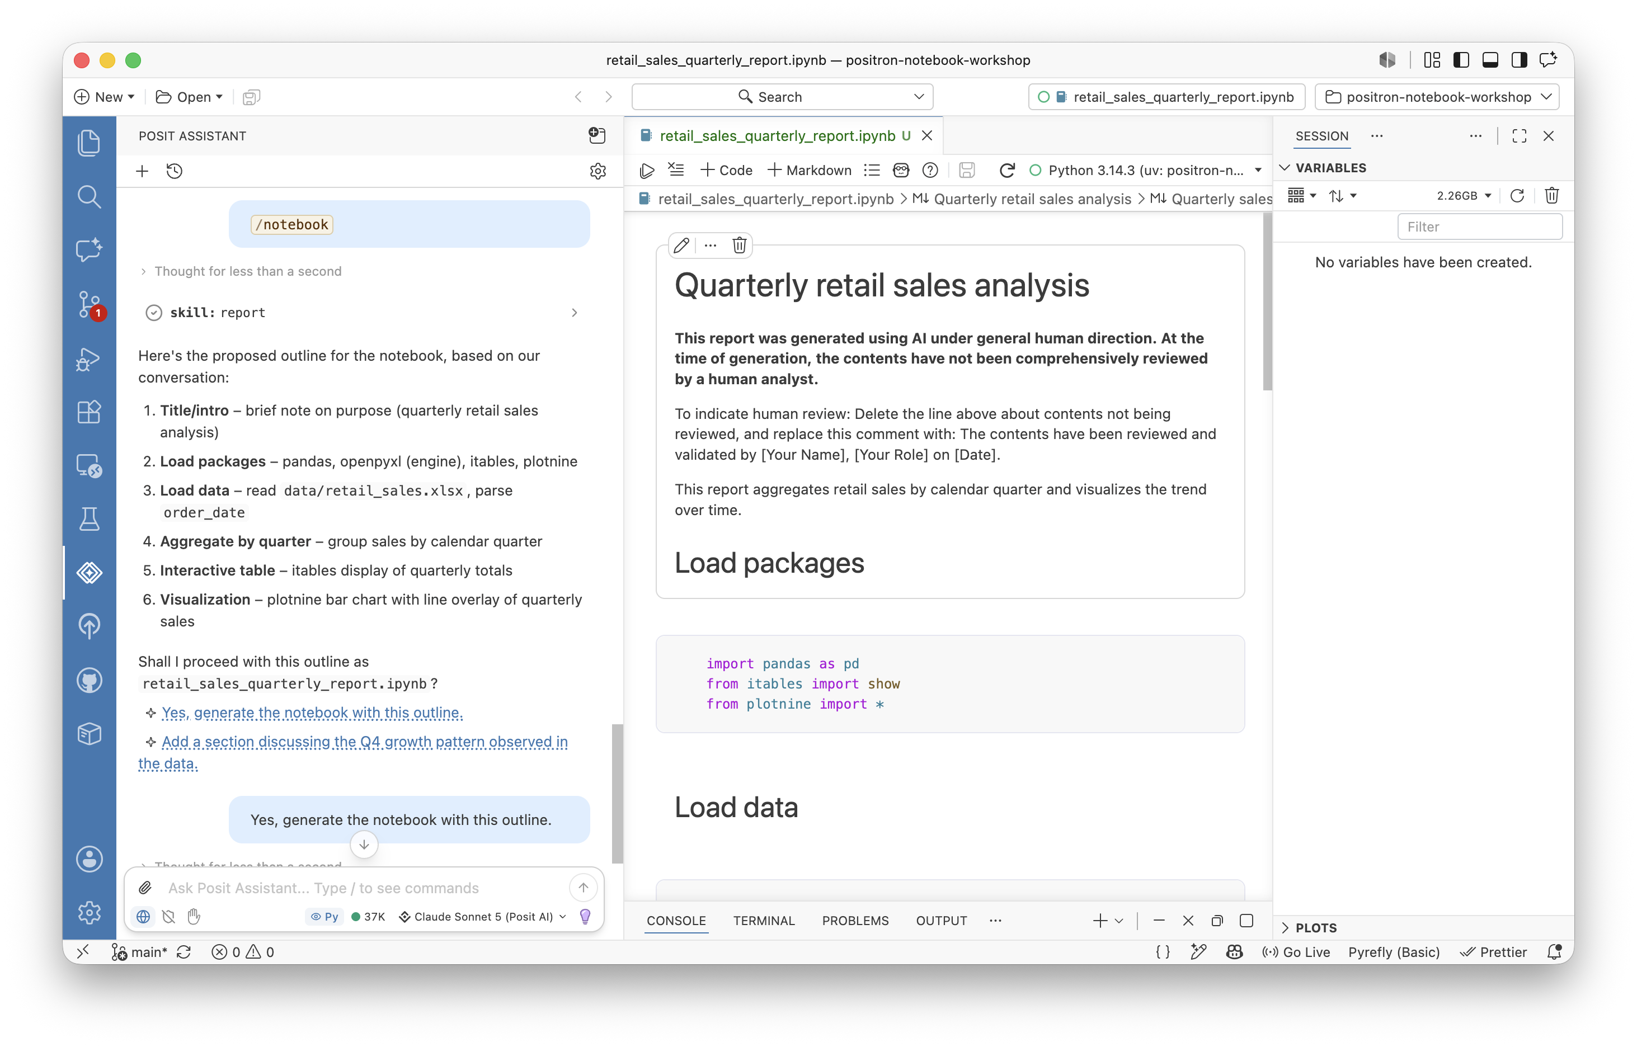Toggle the hand approval icon in chat
The width and height of the screenshot is (1637, 1047).
pos(195,917)
